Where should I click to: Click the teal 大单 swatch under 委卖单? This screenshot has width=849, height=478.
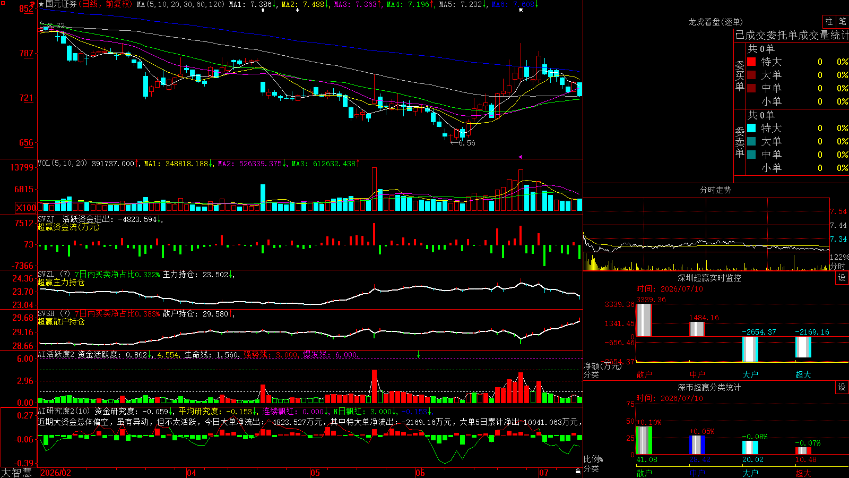click(751, 141)
